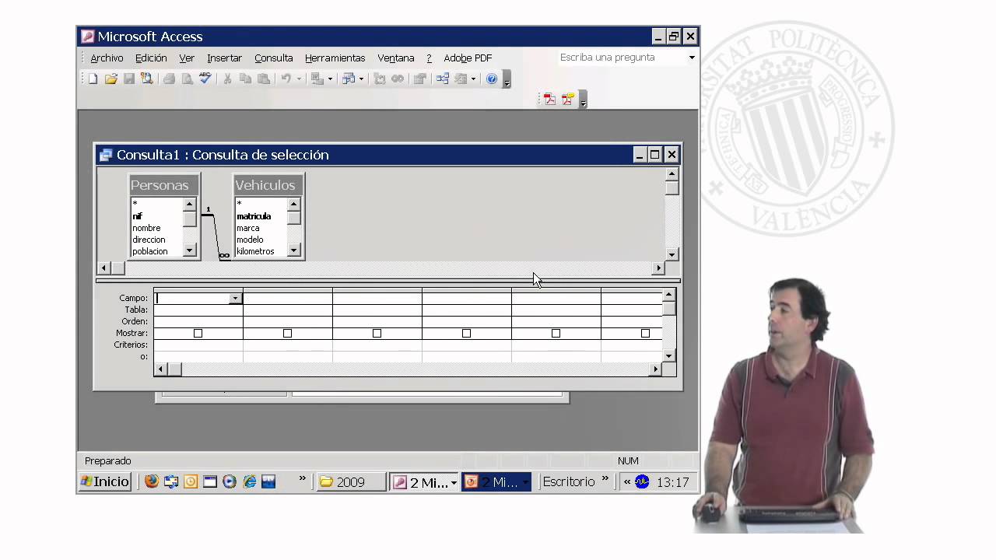This screenshot has width=996, height=560.
Task: Open the Campo field dropdown arrow
Action: [x=235, y=298]
